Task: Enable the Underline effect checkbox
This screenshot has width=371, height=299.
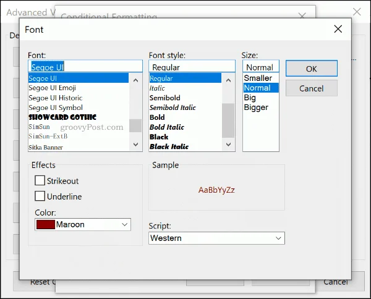Action: point(40,196)
